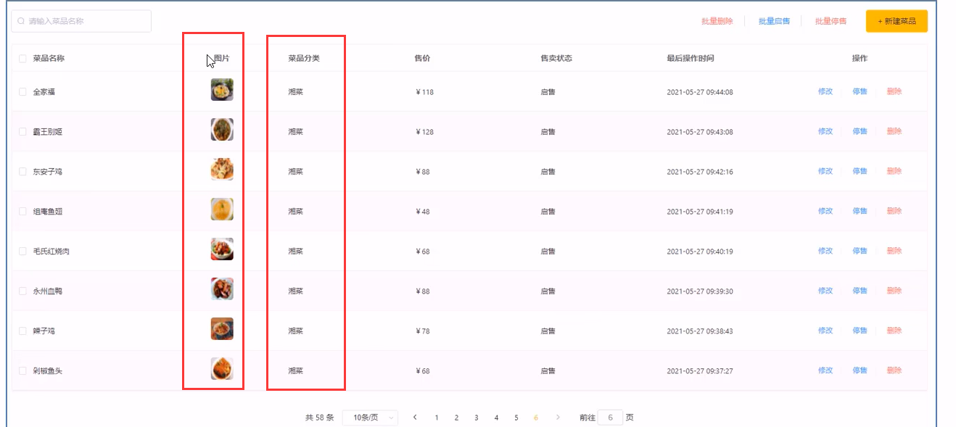This screenshot has height=427, width=956.
Task: Tick the checkbox for 全家福
Action: point(22,92)
